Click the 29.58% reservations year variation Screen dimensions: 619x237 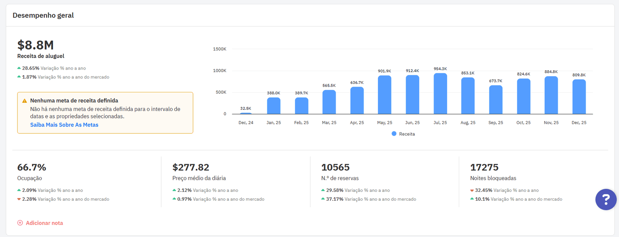335,191
